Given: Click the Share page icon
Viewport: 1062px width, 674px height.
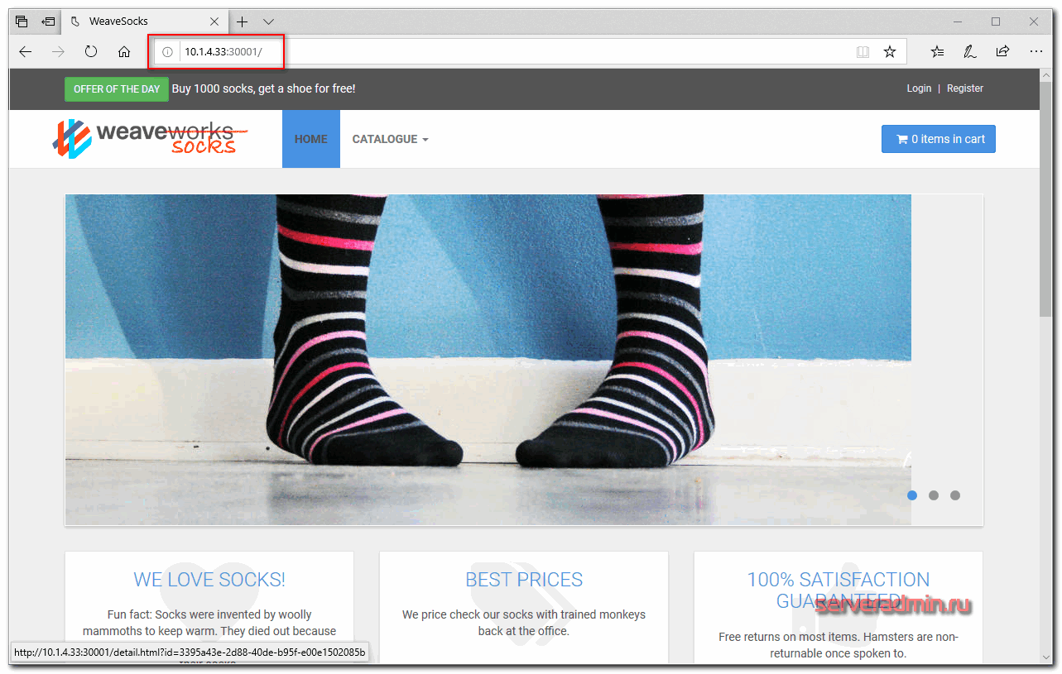Looking at the screenshot, I should point(1002,51).
